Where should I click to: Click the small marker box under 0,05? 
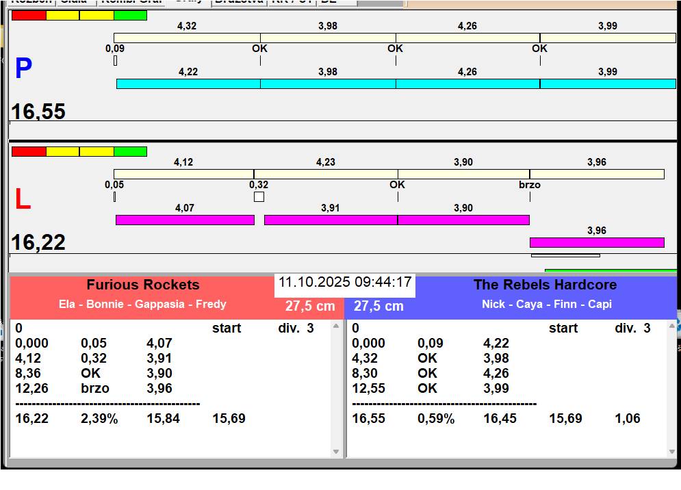[x=114, y=197]
